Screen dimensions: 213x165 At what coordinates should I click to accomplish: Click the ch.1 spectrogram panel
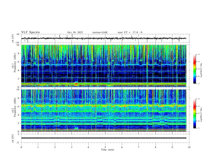tap(104, 66)
